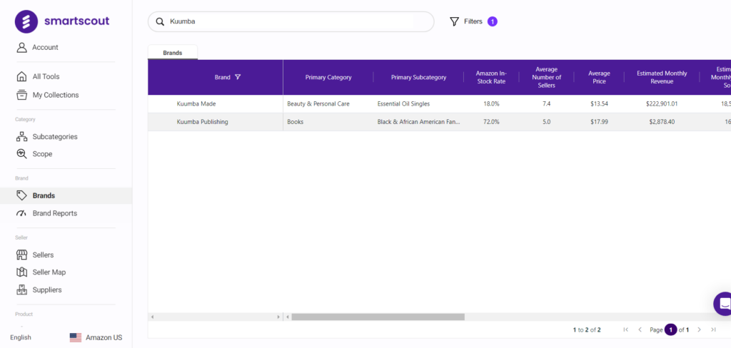The height and width of the screenshot is (348, 731).
Task: Open the Filters panel
Action: point(473,21)
